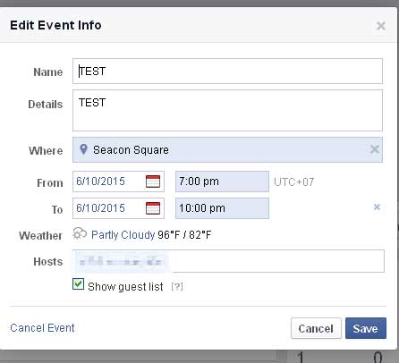The image size is (399, 363).
Task: Click inside the Hosts input field
Action: coord(277,261)
